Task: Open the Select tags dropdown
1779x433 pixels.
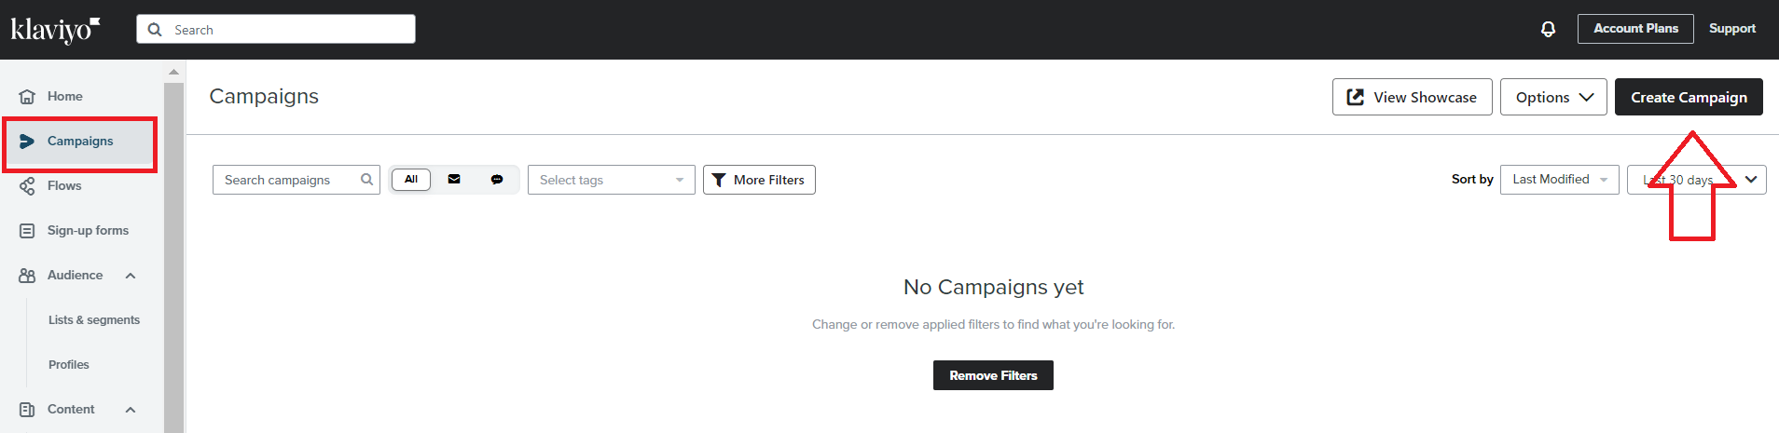Action: coord(612,180)
